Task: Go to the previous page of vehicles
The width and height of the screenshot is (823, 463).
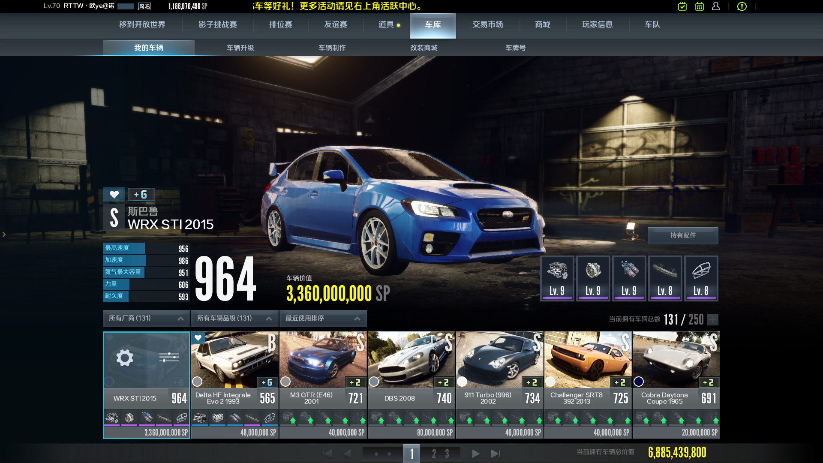Action: click(x=347, y=454)
